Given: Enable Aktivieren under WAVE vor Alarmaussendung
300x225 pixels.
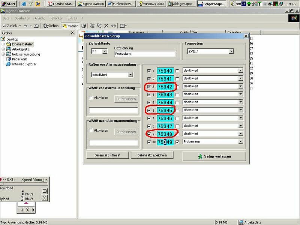Looking at the screenshot, I should [91, 98].
